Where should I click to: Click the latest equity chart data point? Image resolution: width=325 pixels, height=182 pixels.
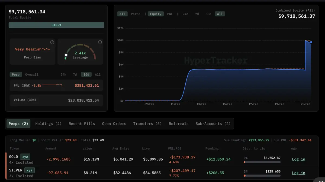[x=311, y=42]
